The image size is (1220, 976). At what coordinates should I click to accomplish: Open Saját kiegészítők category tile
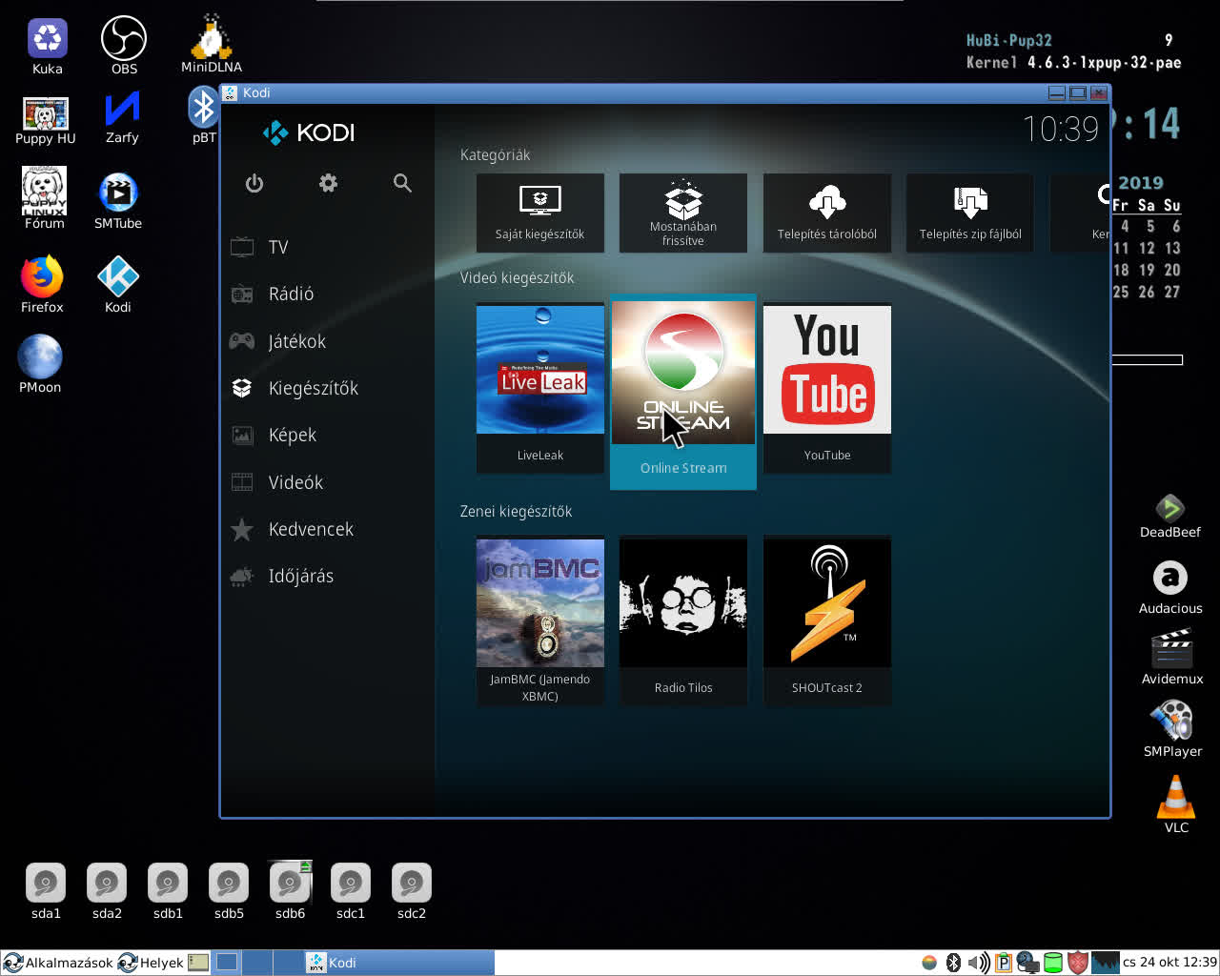coord(539,213)
